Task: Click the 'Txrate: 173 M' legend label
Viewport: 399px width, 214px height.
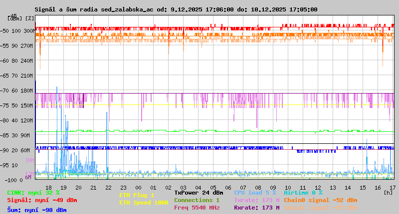Action: [257, 200]
